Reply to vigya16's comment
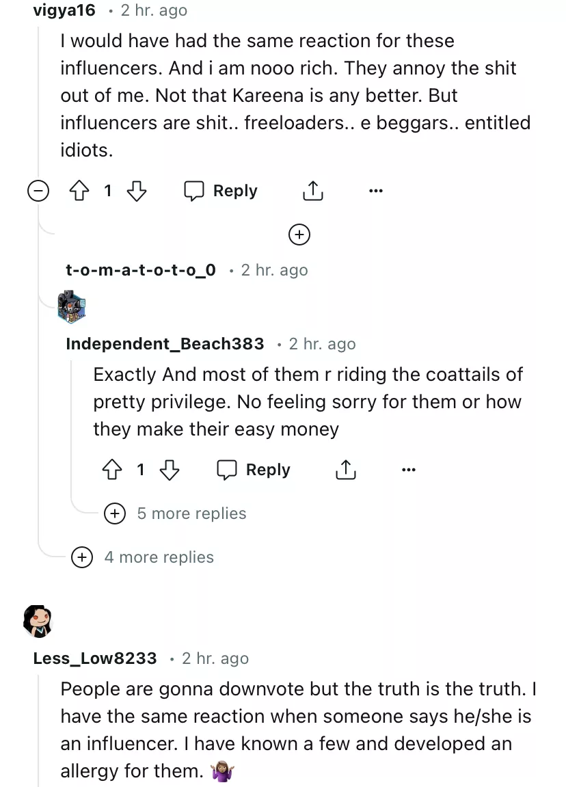Screen dimensions: 566x787 pyautogui.click(x=221, y=191)
